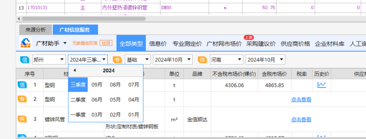Open the 2024年10月 dropdown next to 河南

[265, 60]
